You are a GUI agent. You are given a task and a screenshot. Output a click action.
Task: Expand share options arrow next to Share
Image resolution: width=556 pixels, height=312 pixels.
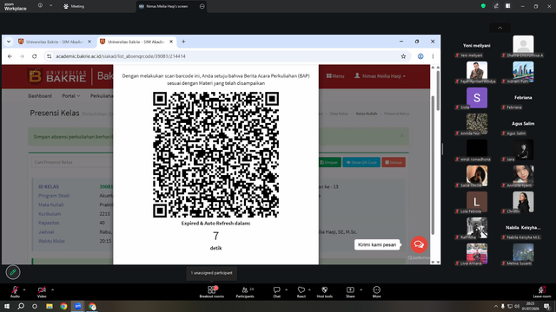361,289
